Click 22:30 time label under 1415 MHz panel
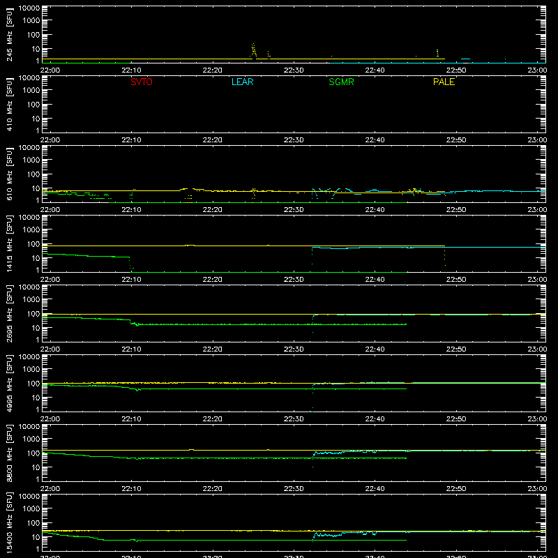 pos(294,280)
